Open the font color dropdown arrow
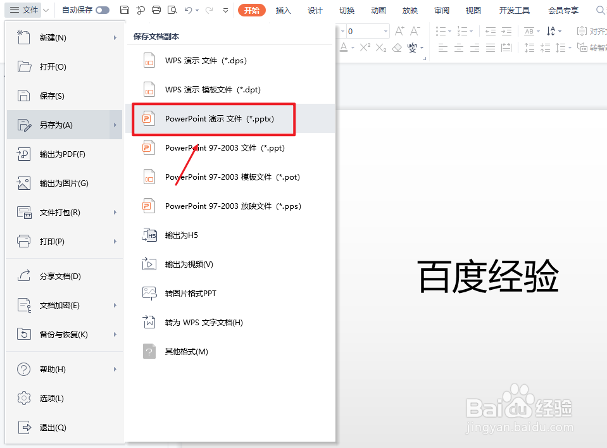This screenshot has height=448, width=607. coord(353,48)
